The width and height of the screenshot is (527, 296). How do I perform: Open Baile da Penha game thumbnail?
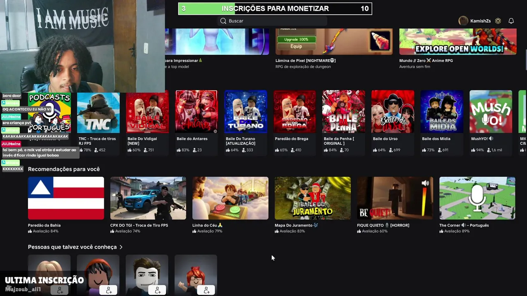tap(344, 112)
